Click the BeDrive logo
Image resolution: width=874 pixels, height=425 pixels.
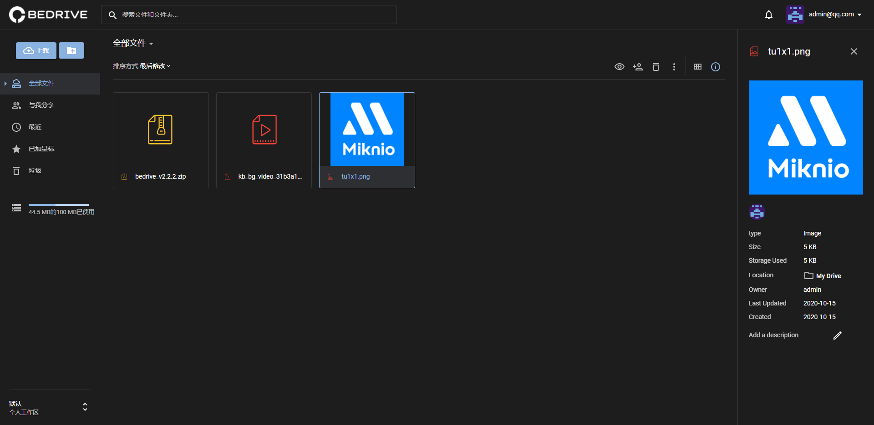[48, 15]
